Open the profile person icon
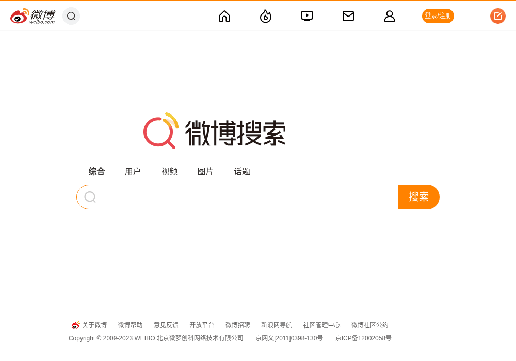This screenshot has width=516, height=361. point(389,16)
